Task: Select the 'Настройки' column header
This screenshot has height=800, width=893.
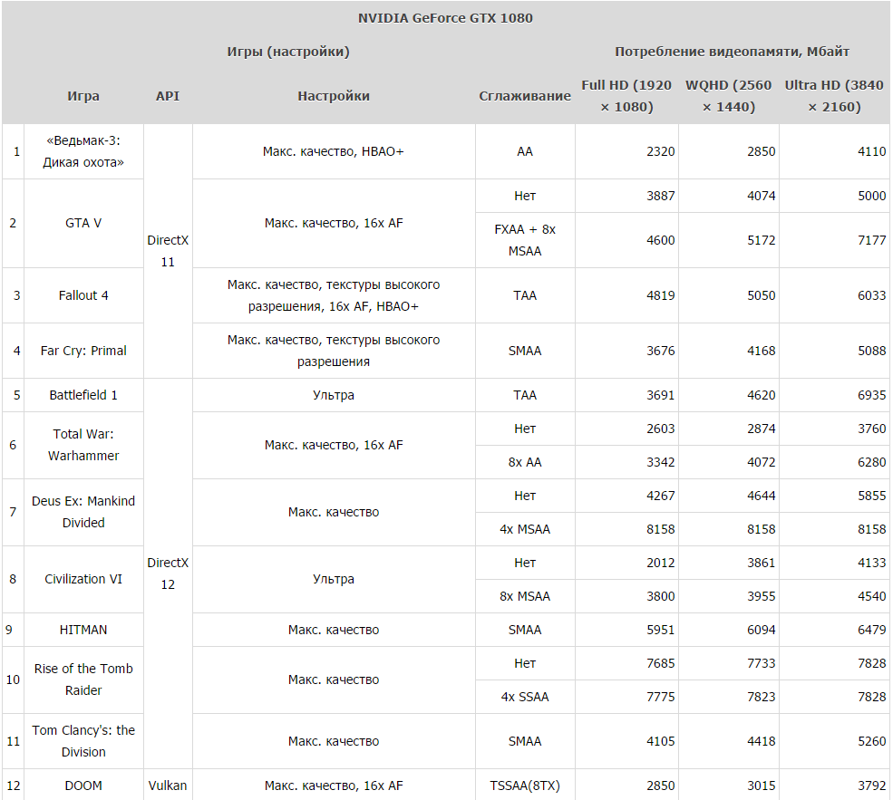Action: pos(334,96)
